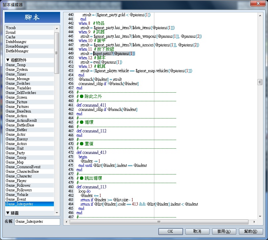Open the Game_Timer script
This screenshot has height=240, width=268.
[x=29, y=74]
